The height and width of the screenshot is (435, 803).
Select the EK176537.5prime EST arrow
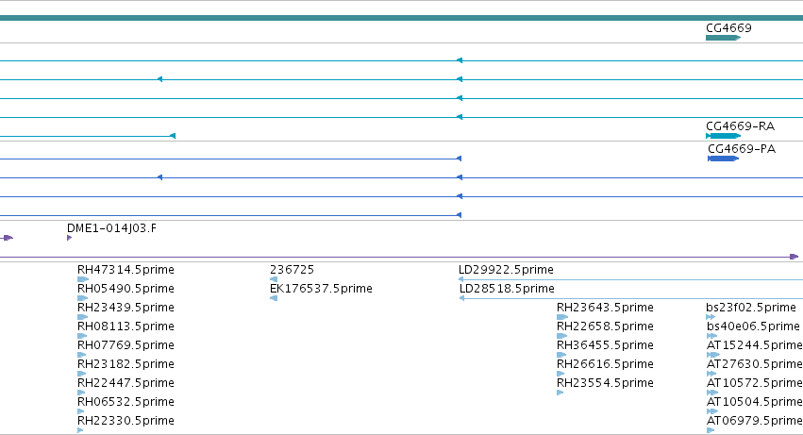pyautogui.click(x=274, y=298)
